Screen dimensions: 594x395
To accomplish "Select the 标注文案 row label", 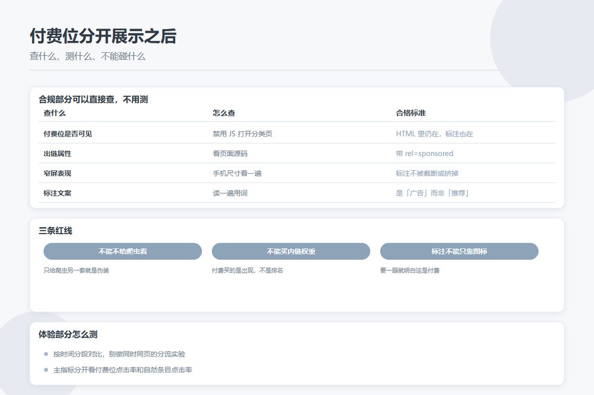I will [57, 193].
